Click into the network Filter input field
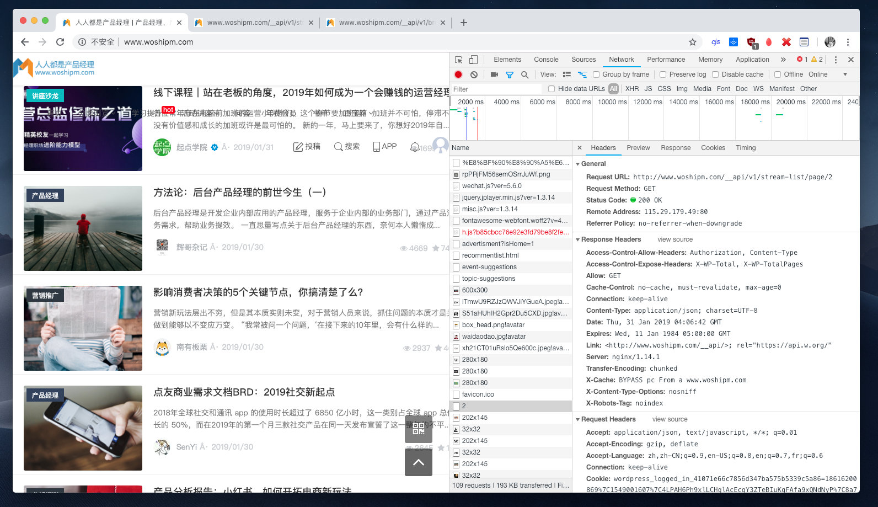Screen dimensions: 878x507 click(496, 89)
